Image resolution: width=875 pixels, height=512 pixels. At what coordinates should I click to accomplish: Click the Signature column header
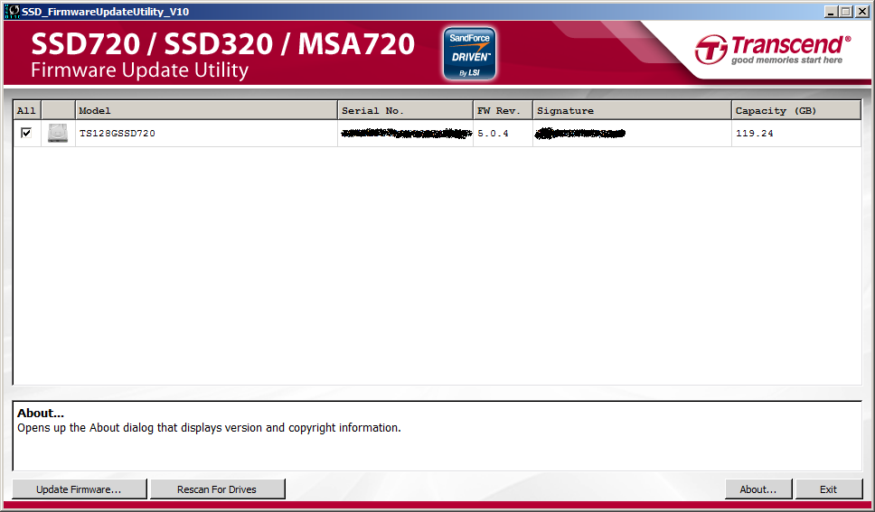tap(632, 110)
